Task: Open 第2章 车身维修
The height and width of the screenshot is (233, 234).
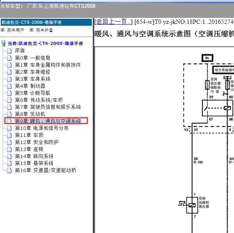Action: click(32, 72)
